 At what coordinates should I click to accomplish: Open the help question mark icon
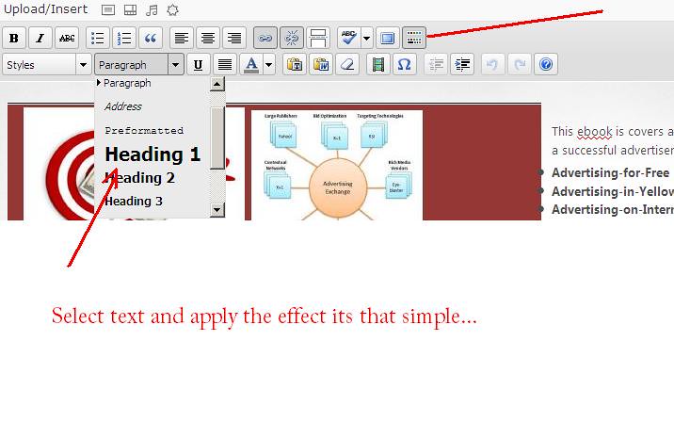546,65
